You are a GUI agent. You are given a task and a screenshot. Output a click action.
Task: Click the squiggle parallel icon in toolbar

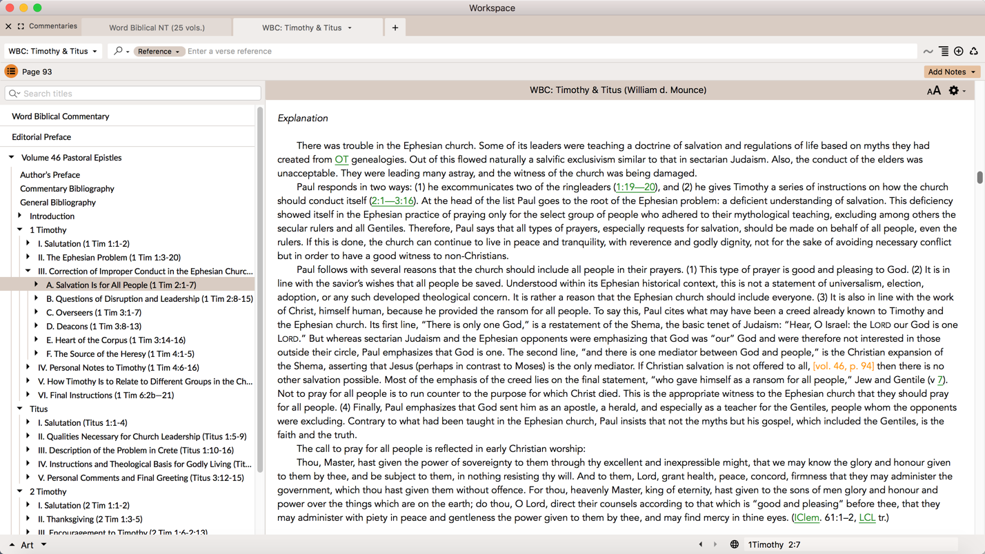click(x=928, y=51)
